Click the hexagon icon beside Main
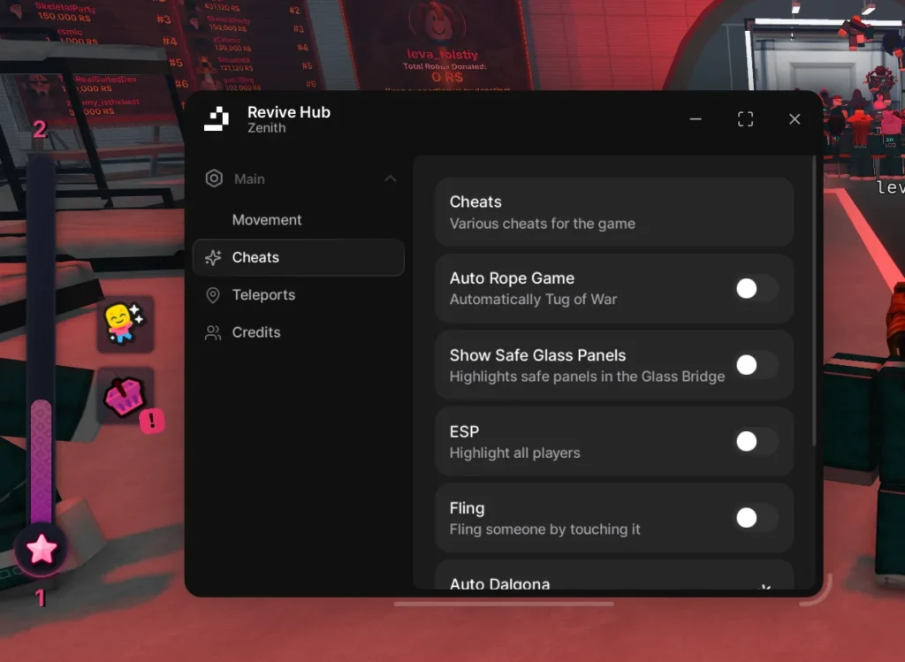 [214, 179]
